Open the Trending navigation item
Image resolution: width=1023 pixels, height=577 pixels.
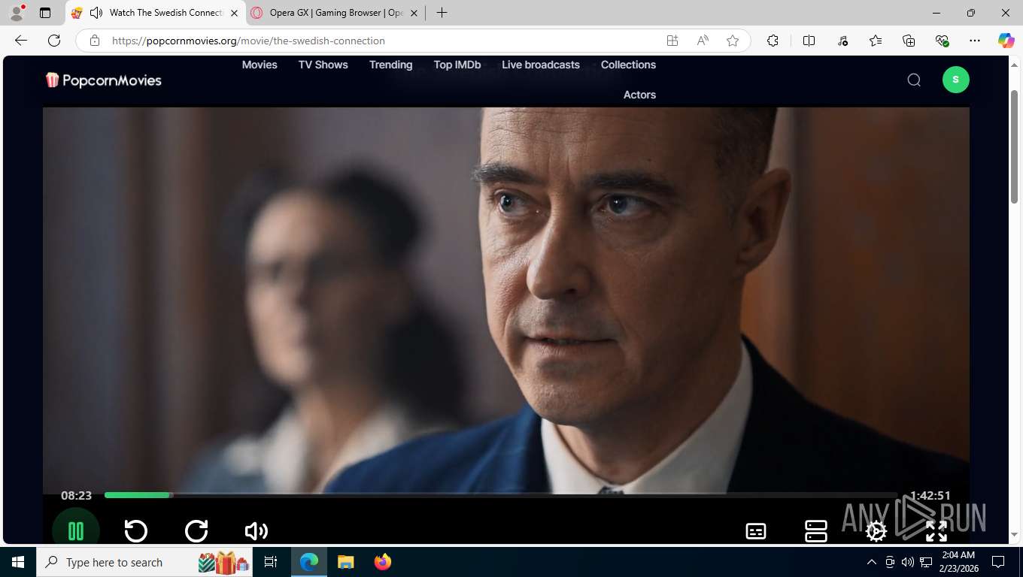[x=391, y=65]
